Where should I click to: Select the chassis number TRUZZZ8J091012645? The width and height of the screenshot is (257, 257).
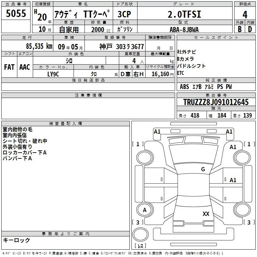point(216,102)
